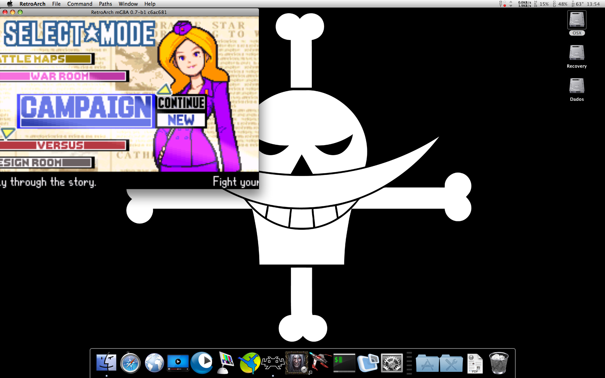The height and width of the screenshot is (378, 605).
Task: Click the up arrow above Continue
Action: tap(164, 89)
